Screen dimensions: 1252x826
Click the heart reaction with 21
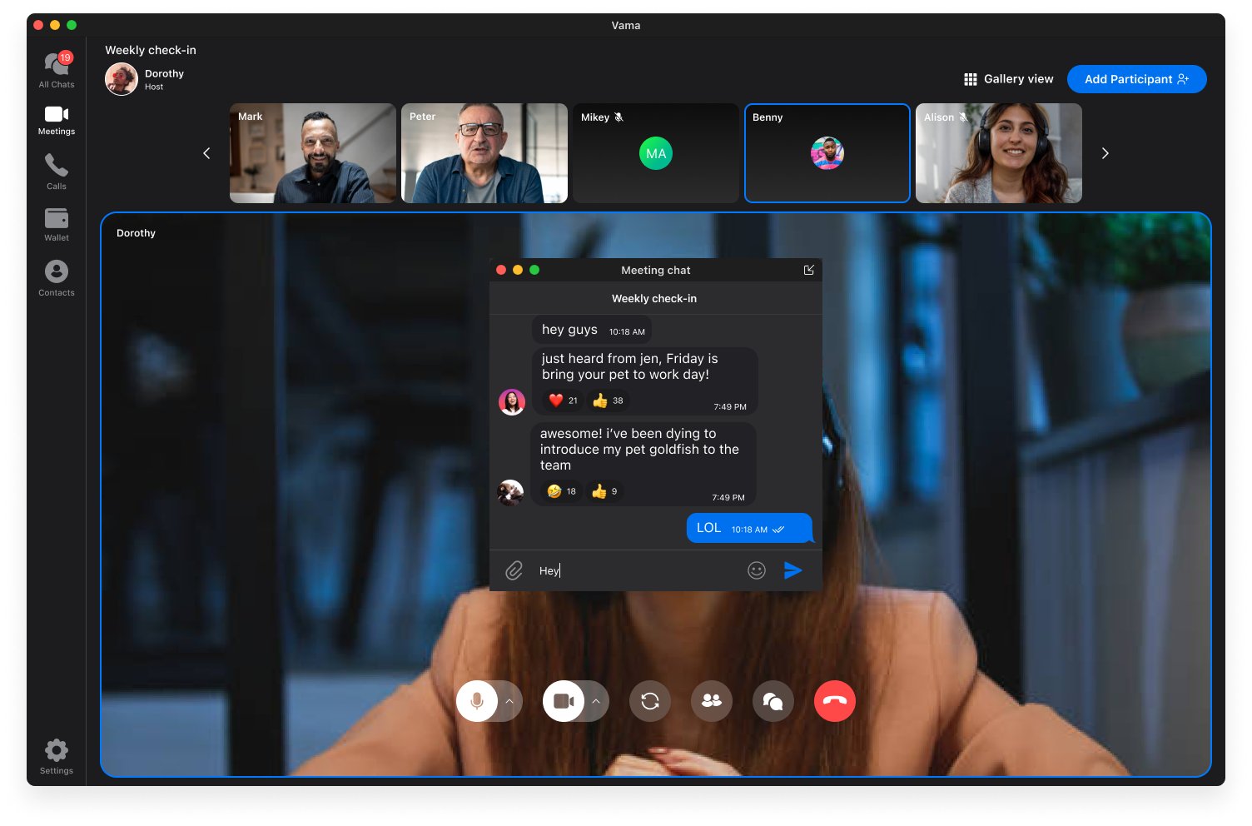[x=564, y=401]
